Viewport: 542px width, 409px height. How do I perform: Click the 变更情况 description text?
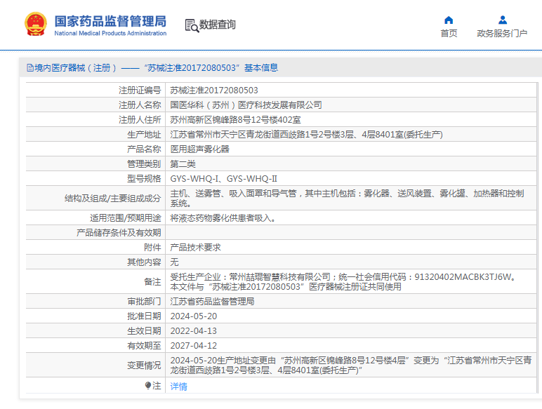(351, 364)
